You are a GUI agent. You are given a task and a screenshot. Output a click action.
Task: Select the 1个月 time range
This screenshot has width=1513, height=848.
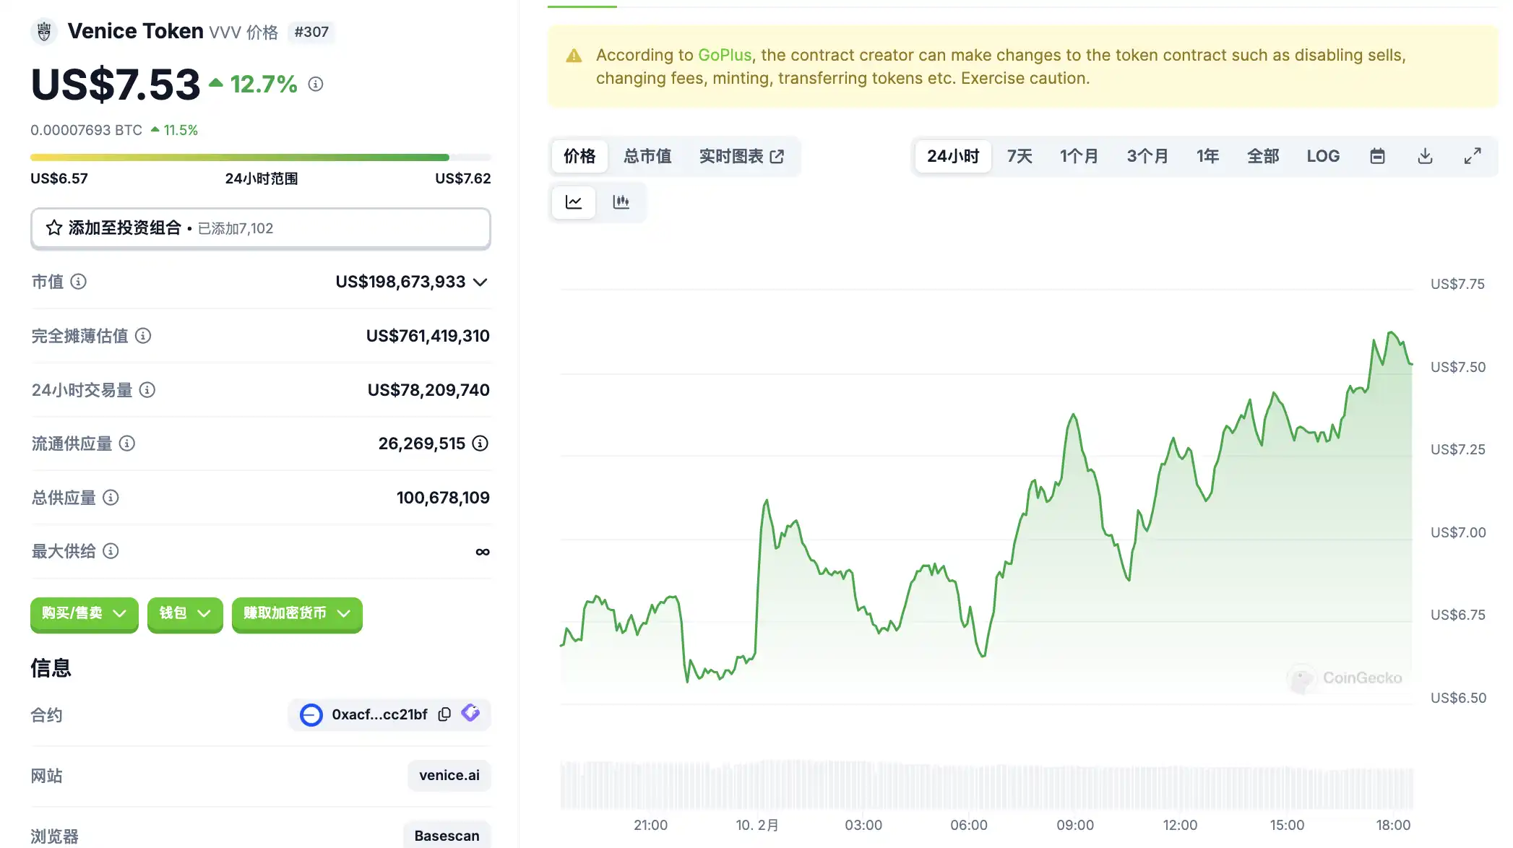1079,156
